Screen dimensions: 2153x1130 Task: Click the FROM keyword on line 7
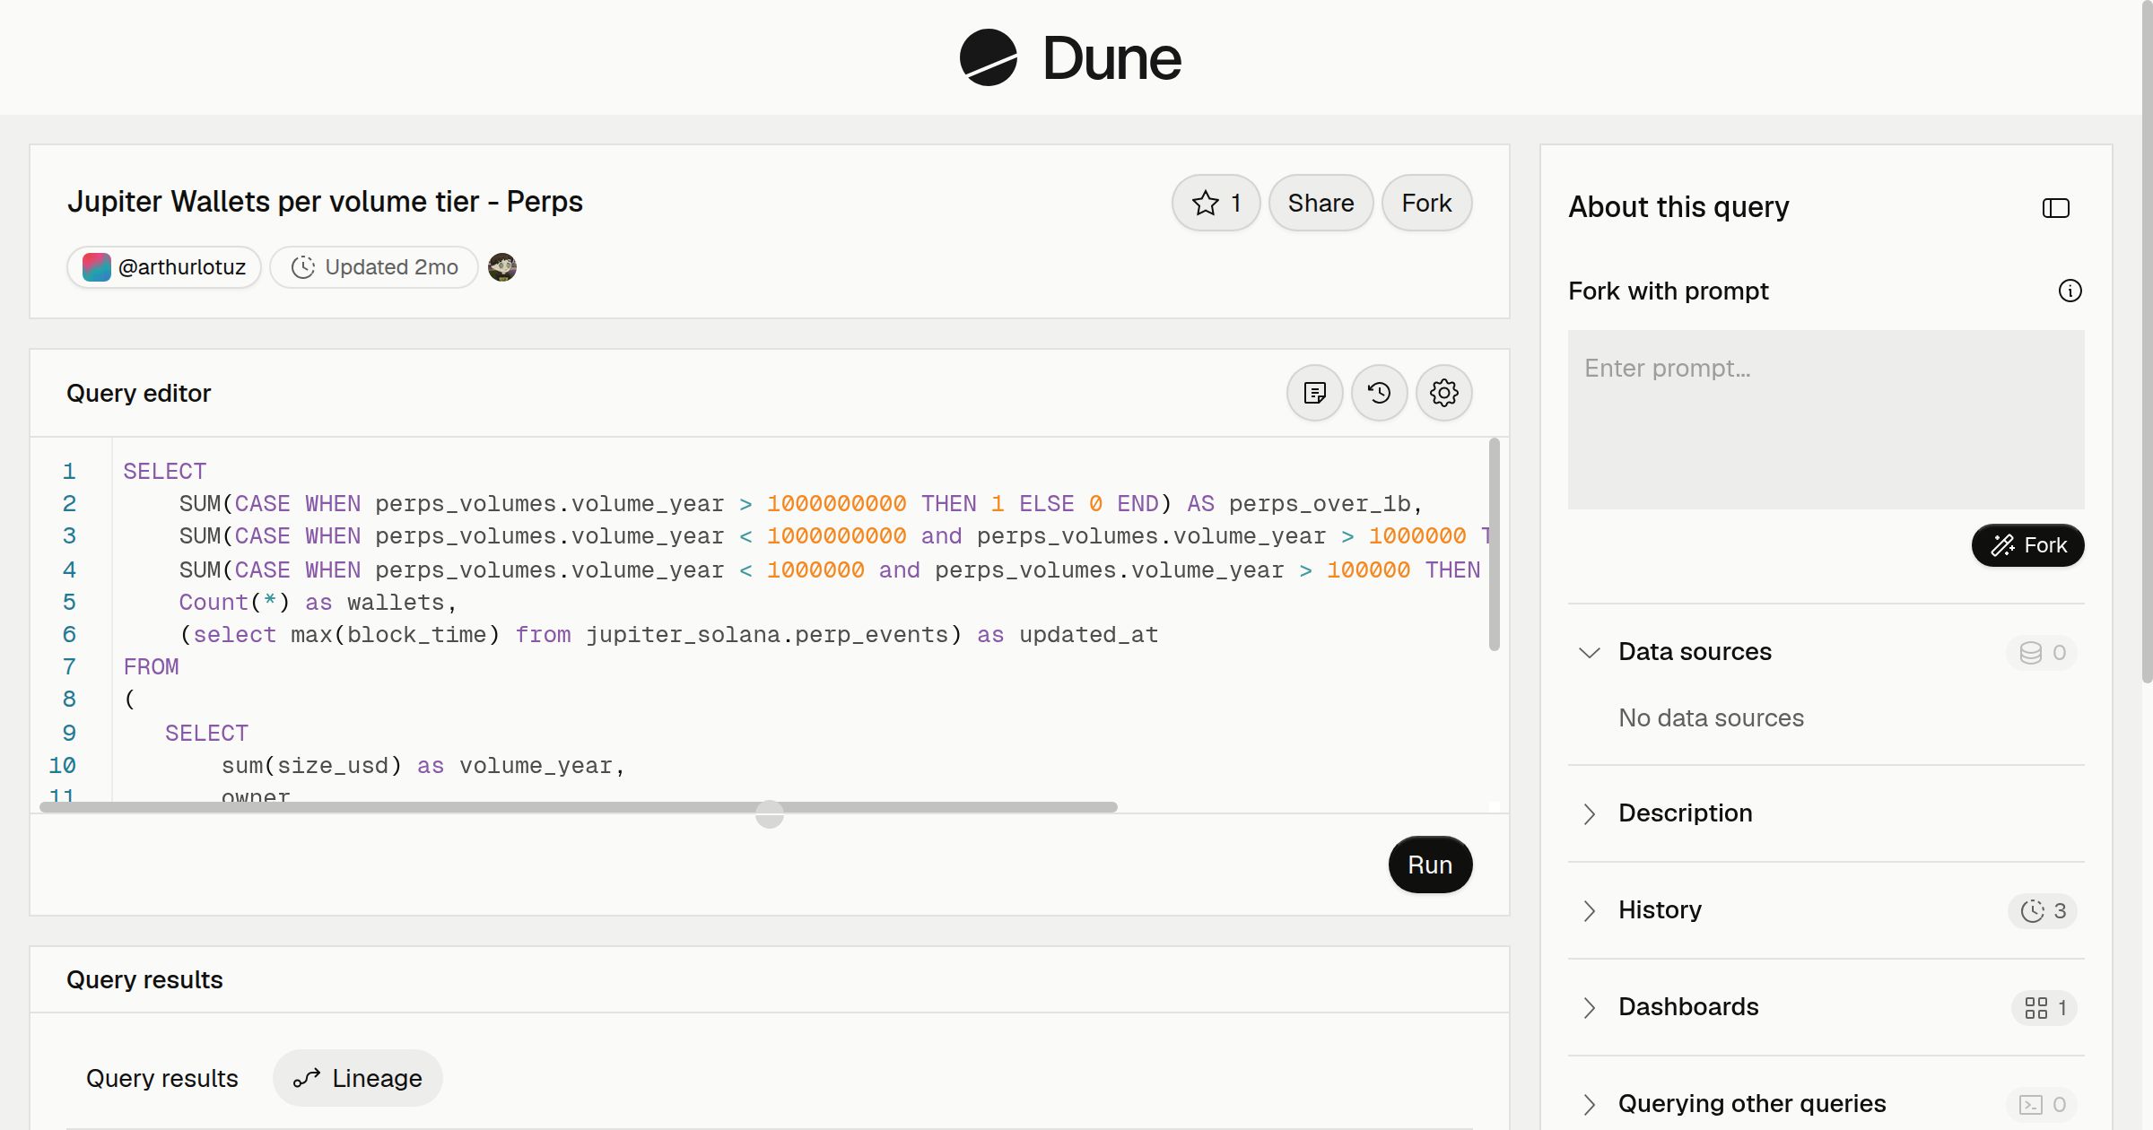[151, 667]
